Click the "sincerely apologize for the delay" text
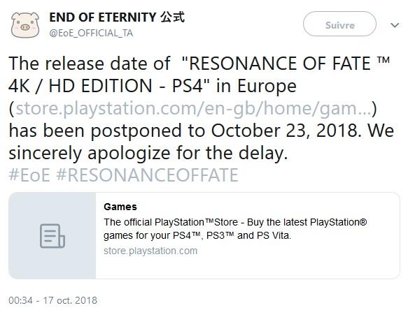 (148, 153)
